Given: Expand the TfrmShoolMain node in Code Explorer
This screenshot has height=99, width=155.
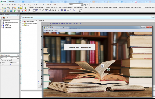Looking at the screenshot, I should (x=23, y=22).
